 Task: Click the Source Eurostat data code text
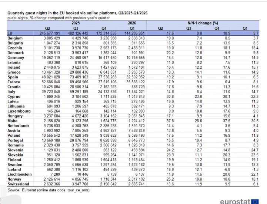(x=49, y=190)
